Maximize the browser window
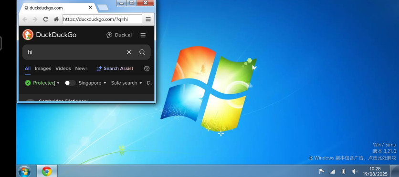Viewport: 399px width, 177px height. (132, 3)
